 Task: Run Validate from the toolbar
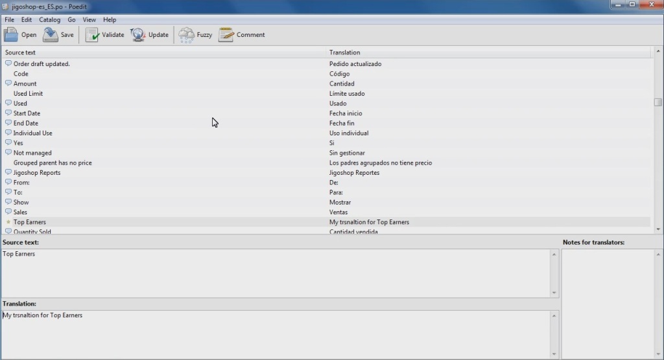coord(92,35)
